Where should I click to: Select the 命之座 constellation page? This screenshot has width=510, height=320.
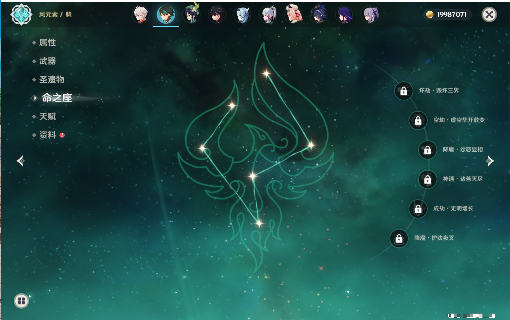(57, 98)
